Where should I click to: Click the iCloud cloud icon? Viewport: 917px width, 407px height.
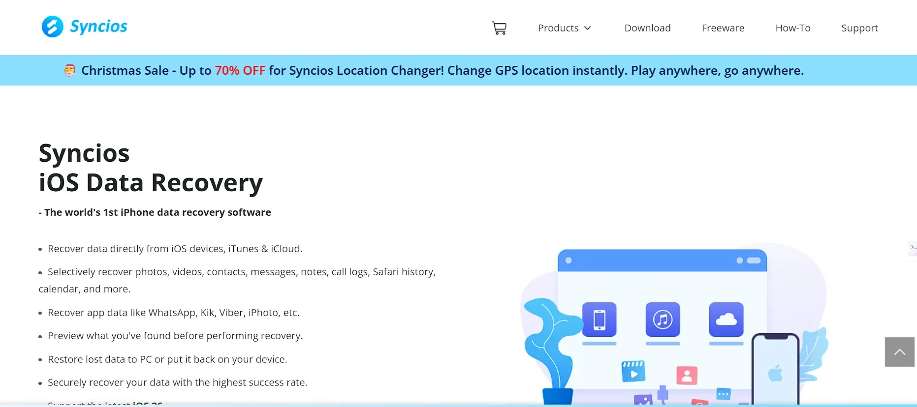(726, 320)
